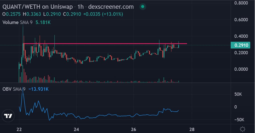
Task: Click the volume value 5.181K
Action: [x=43, y=22]
